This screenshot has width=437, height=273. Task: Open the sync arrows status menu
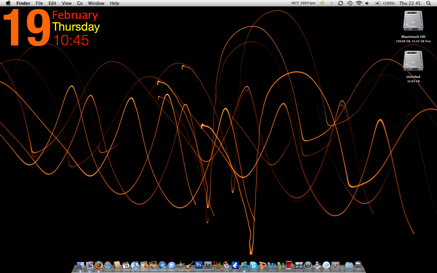pos(340,3)
